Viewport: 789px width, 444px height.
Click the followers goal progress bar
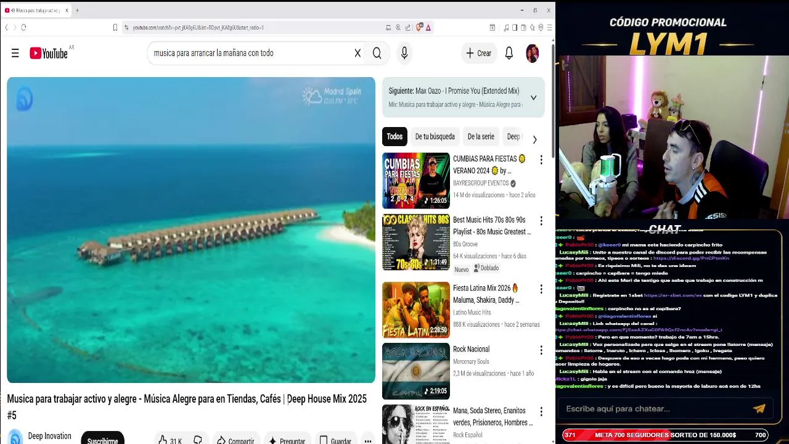[x=665, y=435]
